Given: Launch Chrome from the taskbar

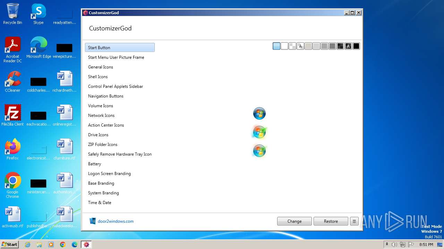Looking at the screenshot, I should [x=63, y=245].
